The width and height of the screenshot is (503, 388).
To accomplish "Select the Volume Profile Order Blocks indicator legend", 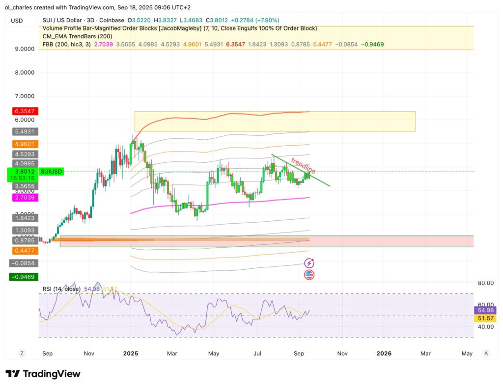I will click(x=179, y=28).
